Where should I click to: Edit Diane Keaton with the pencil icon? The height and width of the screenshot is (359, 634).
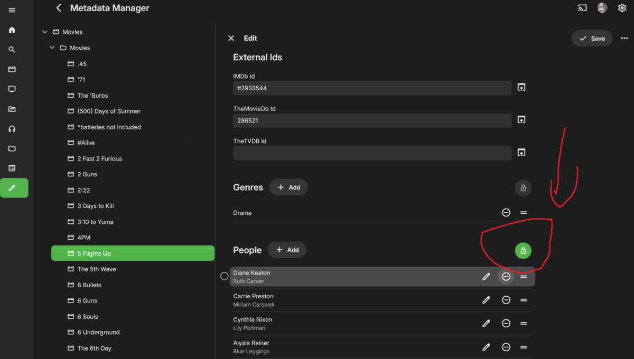tap(486, 277)
